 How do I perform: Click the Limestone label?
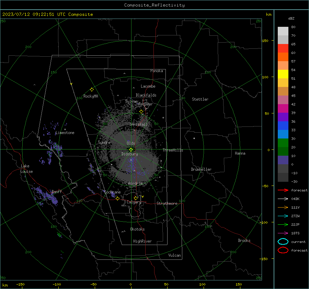pyautogui.click(x=65, y=133)
